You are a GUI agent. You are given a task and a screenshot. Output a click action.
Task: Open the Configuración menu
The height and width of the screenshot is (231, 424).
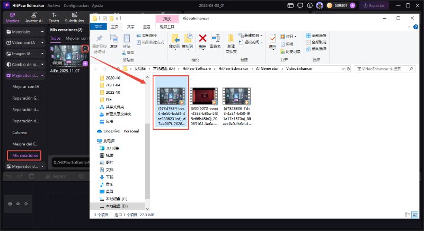pos(76,5)
